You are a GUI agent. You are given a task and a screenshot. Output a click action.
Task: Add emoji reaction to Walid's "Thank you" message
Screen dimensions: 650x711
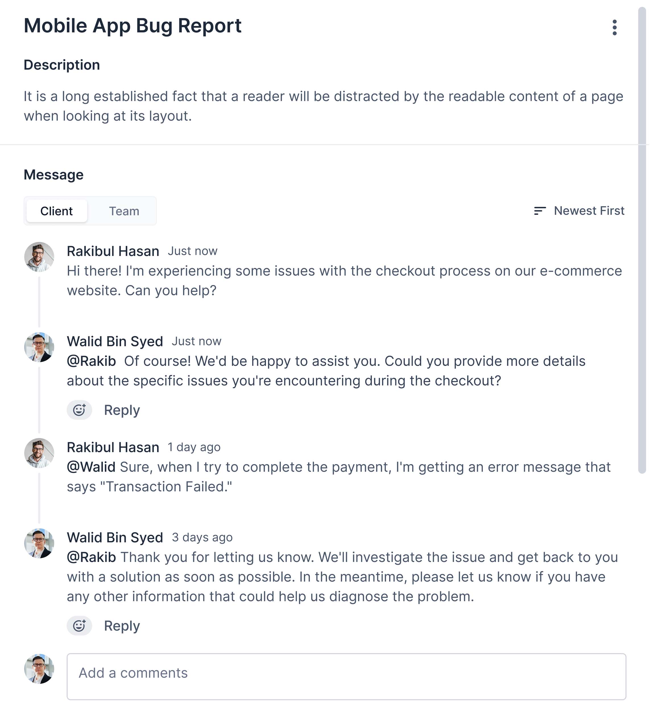click(x=79, y=626)
